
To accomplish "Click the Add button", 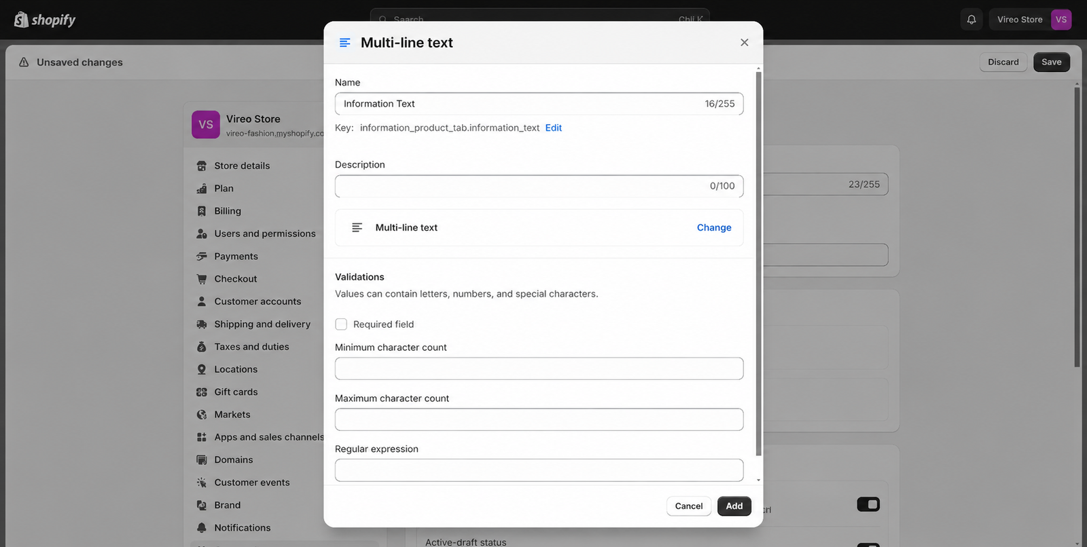I will pyautogui.click(x=734, y=506).
